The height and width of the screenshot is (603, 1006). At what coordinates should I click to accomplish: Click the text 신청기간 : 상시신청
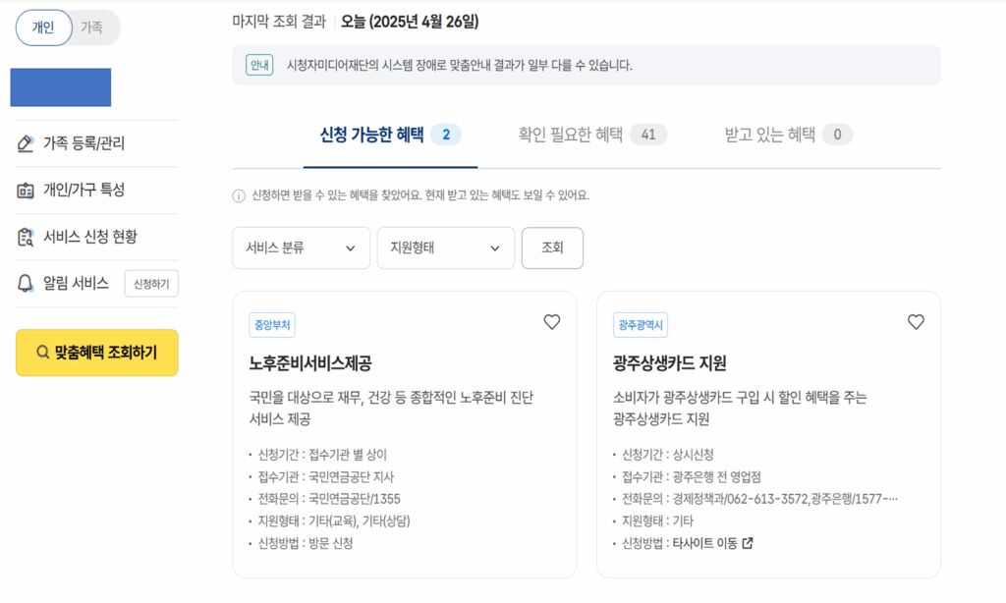(668, 455)
